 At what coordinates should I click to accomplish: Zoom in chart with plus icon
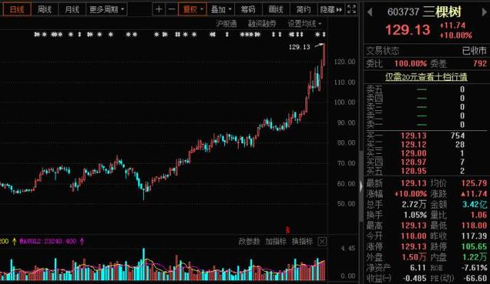coord(158,9)
